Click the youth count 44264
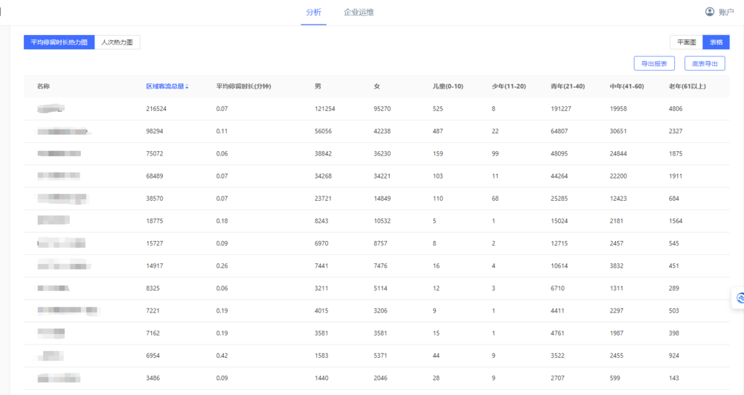The height and width of the screenshot is (395, 744). [559, 176]
